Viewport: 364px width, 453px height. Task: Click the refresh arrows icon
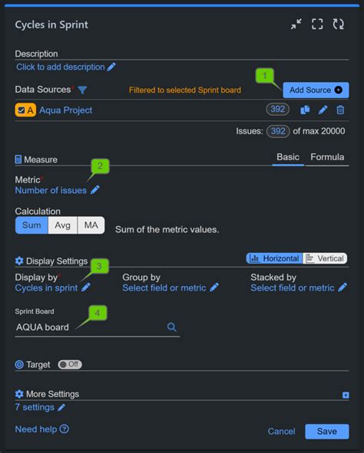(338, 25)
